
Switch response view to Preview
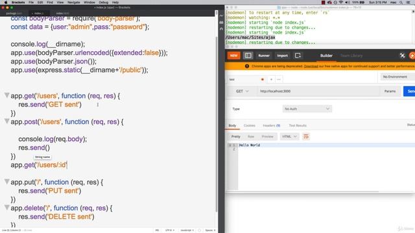pos(267,137)
